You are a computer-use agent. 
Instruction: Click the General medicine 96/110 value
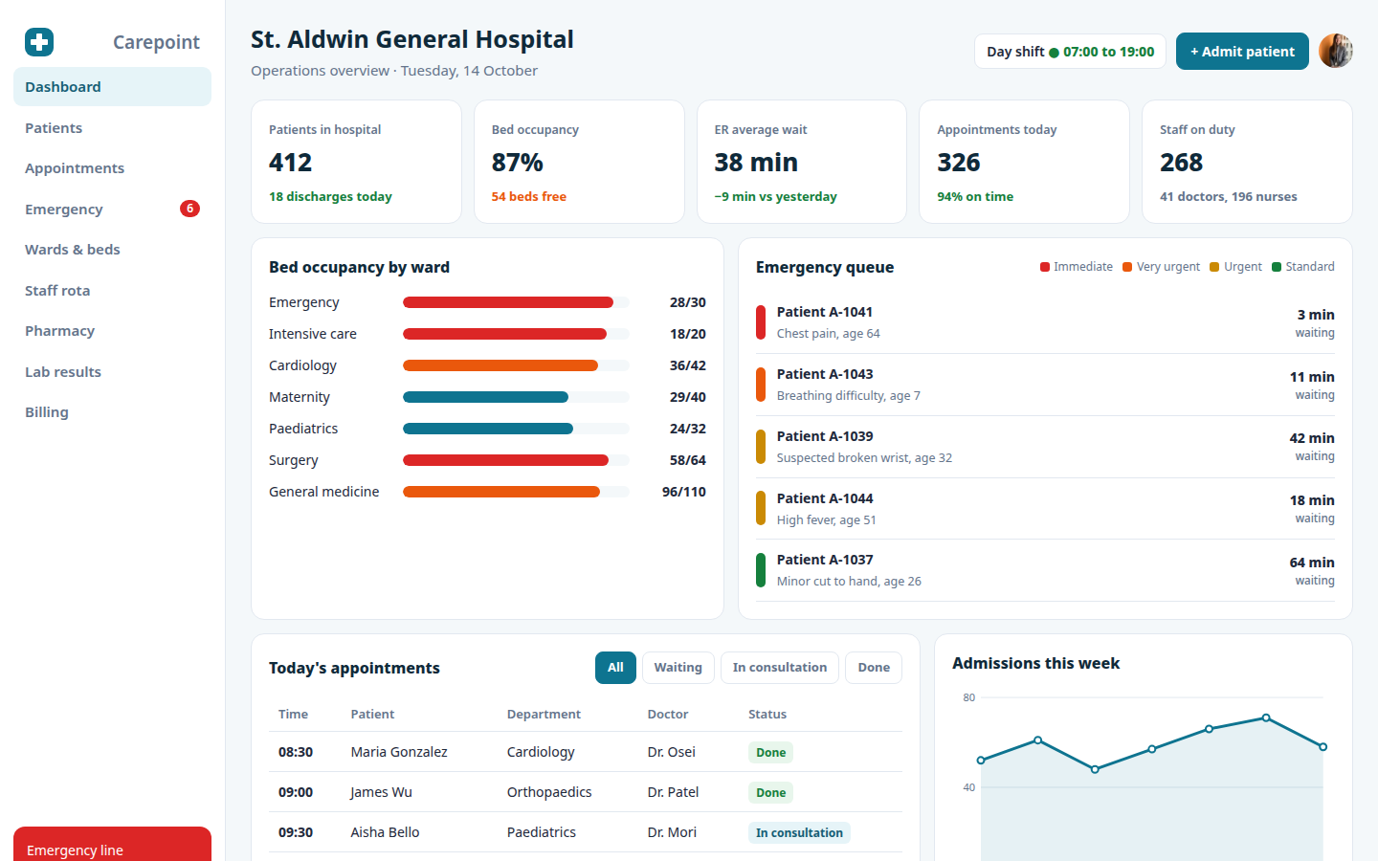point(684,492)
